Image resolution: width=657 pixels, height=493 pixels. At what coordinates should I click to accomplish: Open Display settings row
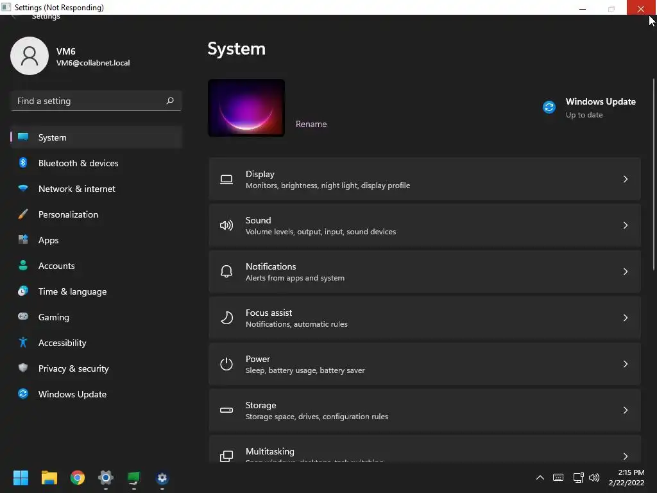point(425,179)
